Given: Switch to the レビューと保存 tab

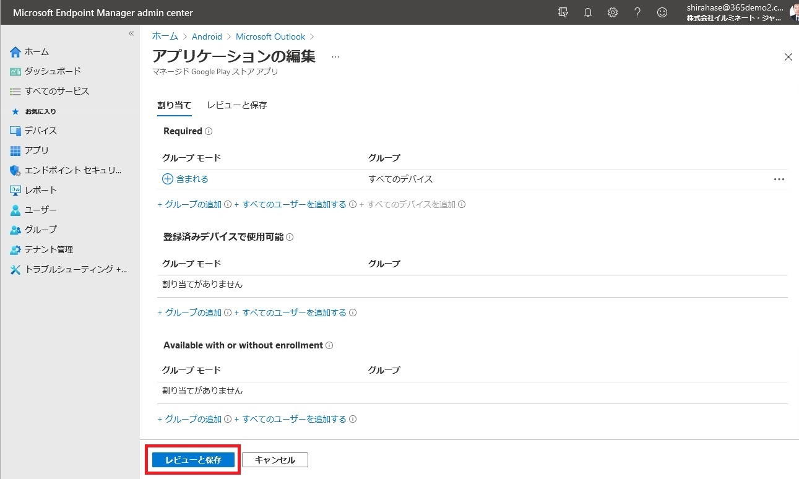Looking at the screenshot, I should click(x=237, y=105).
